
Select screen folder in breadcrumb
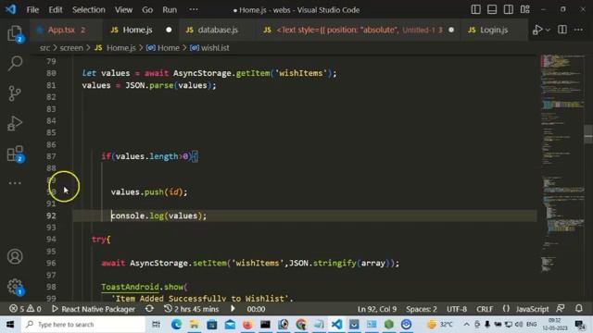[71, 48]
